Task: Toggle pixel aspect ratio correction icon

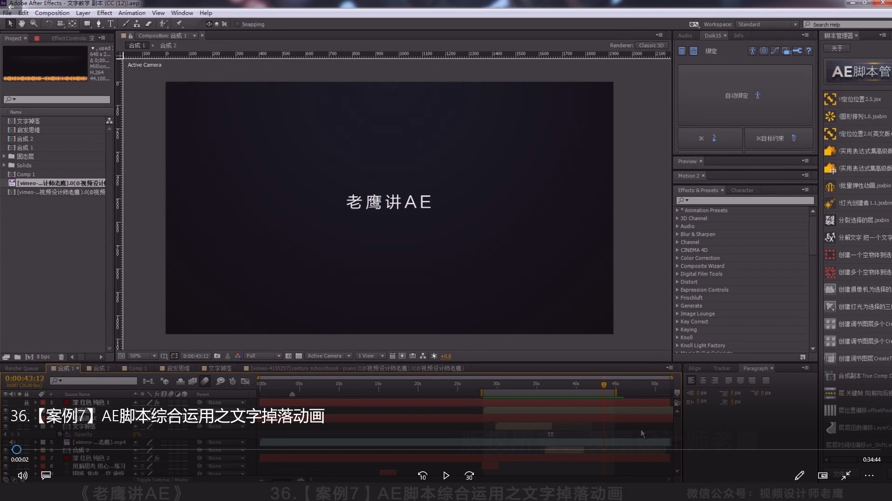Action: click(x=392, y=356)
